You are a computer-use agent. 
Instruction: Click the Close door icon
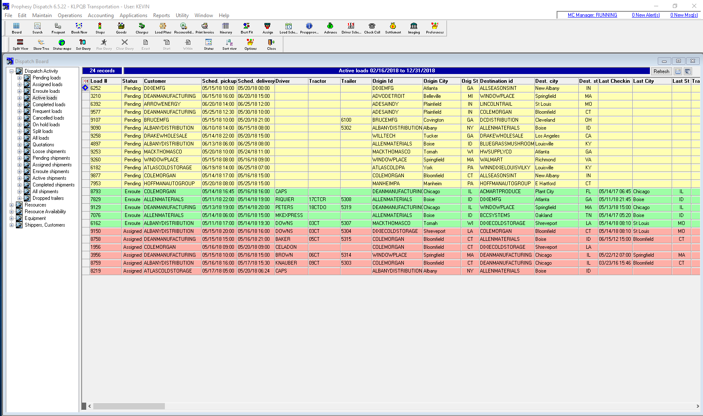(x=271, y=44)
